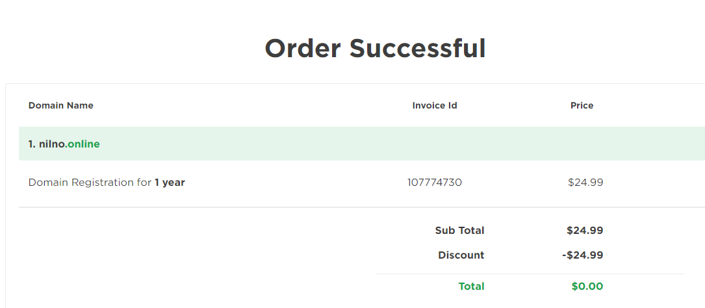Click the empty Invoice Id cell in the green row
Image resolution: width=705 pixels, height=308 pixels.
[x=435, y=144]
